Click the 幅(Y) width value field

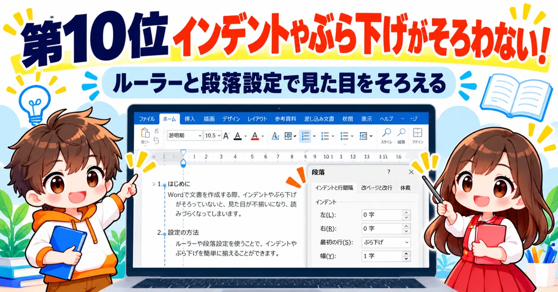click(382, 256)
